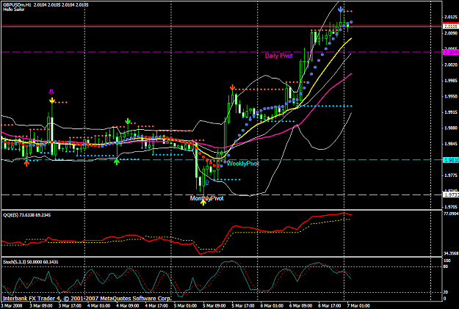459x309 pixels.
Task: Select the 4 Mar 17:00 time label
Action: (156, 306)
